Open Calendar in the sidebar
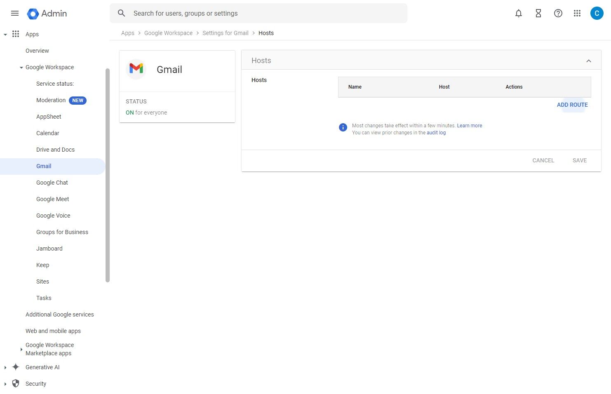Viewport: 611px width, 394px height. pyautogui.click(x=48, y=133)
